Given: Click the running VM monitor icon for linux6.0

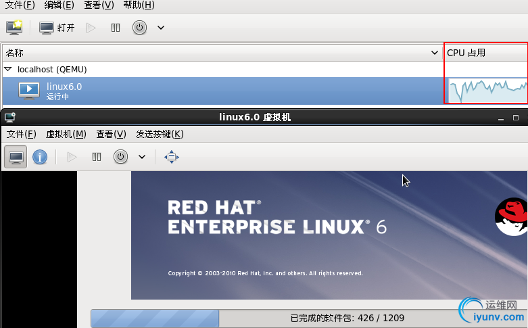Looking at the screenshot, I should 29,91.
